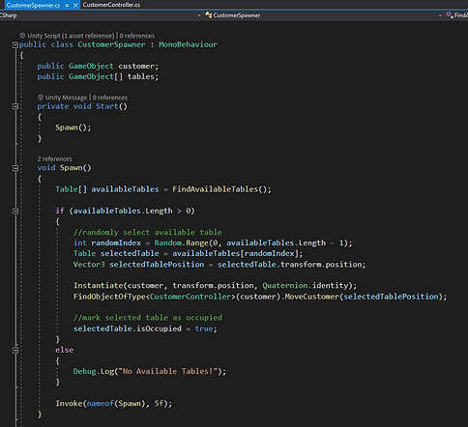Image resolution: width=468 pixels, height=427 pixels.
Task: Click the Unity icon beside Unity Script
Action: click(x=22, y=36)
